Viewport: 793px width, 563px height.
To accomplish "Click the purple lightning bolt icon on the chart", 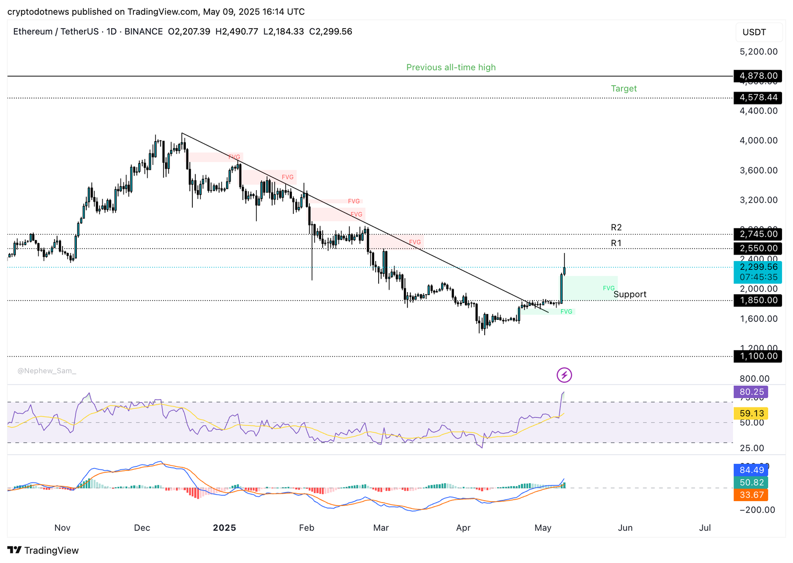I will tap(565, 375).
